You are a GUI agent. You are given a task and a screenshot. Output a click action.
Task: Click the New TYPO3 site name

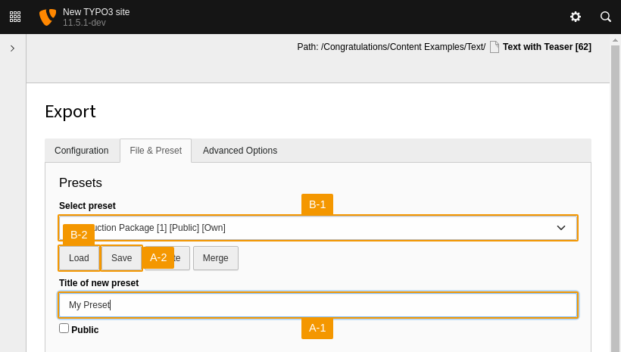tap(96, 12)
